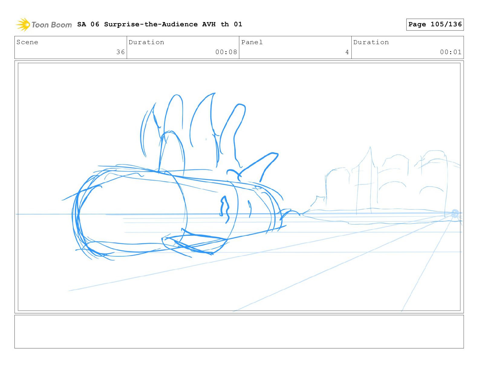Click the Toon Boom logo

pos(44,24)
